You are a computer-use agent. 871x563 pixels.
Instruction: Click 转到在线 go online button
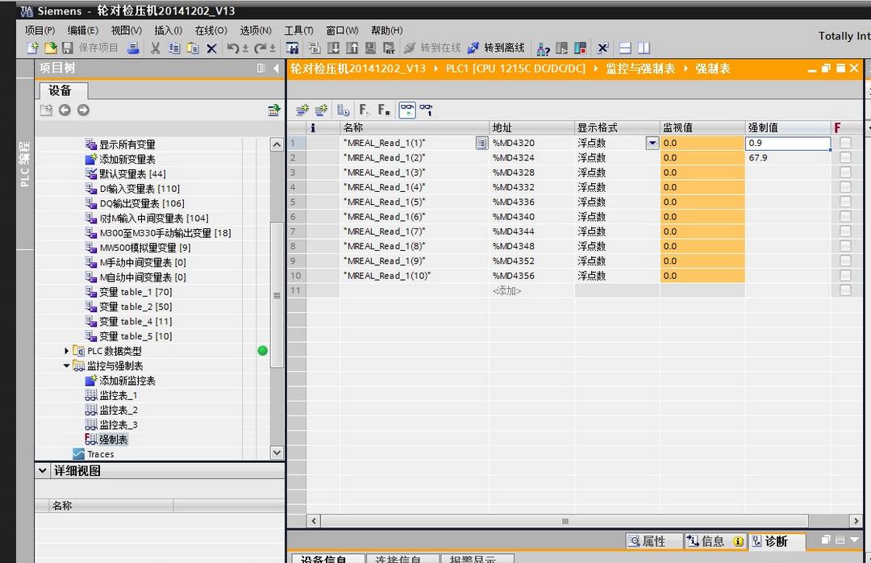[x=433, y=48]
